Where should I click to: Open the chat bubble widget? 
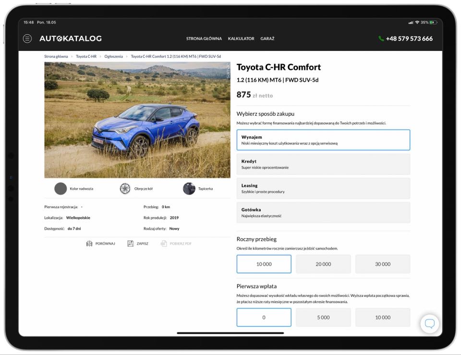tap(429, 323)
